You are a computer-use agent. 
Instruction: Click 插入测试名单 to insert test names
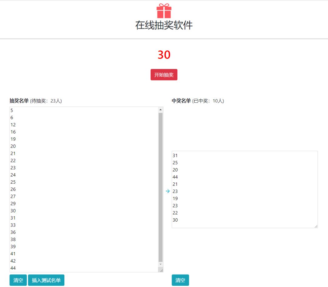tap(46, 280)
